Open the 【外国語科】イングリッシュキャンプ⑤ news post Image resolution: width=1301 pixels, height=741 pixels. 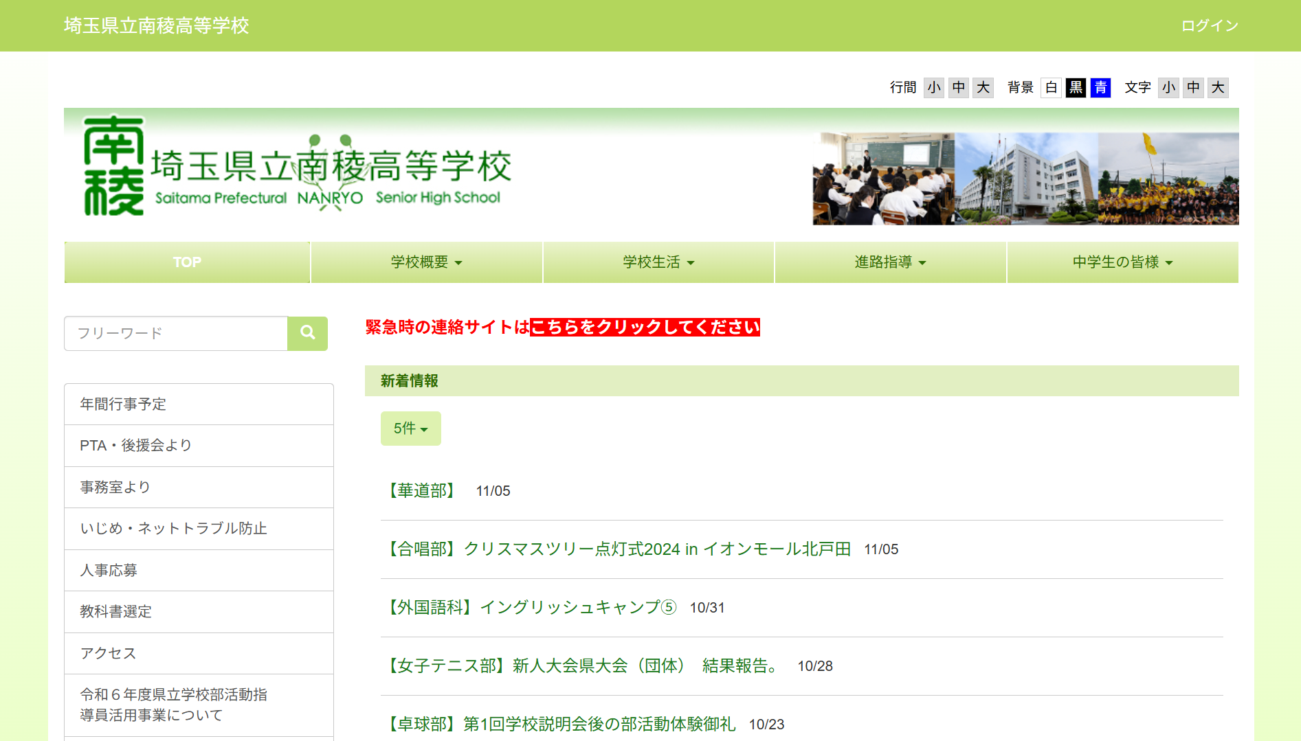pos(530,608)
